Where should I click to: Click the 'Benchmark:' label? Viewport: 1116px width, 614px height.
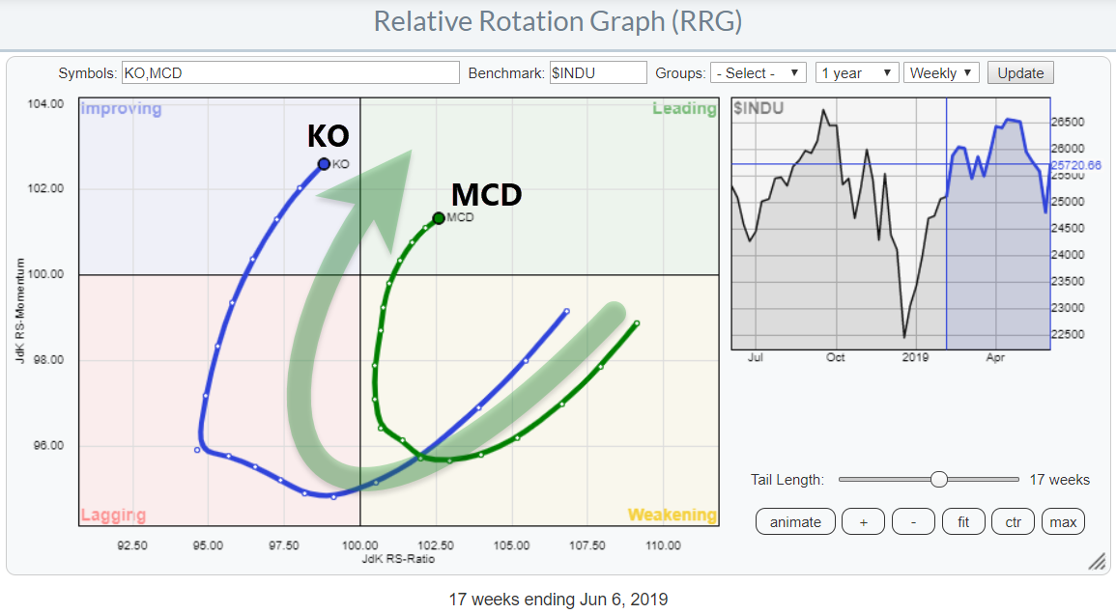click(x=506, y=73)
